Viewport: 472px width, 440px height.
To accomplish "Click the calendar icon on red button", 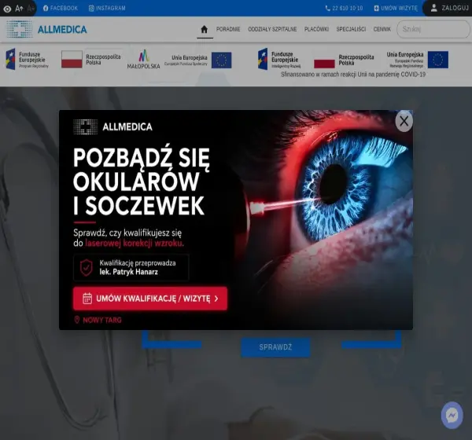I will 87,299.
